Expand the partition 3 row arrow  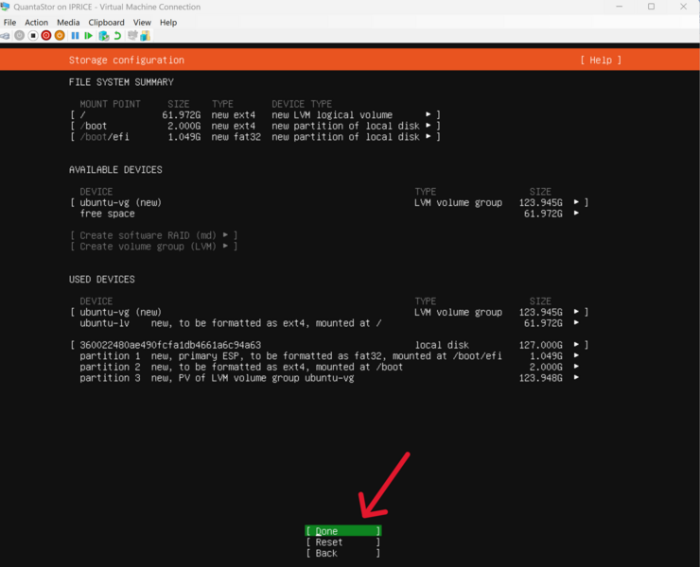[x=576, y=377]
